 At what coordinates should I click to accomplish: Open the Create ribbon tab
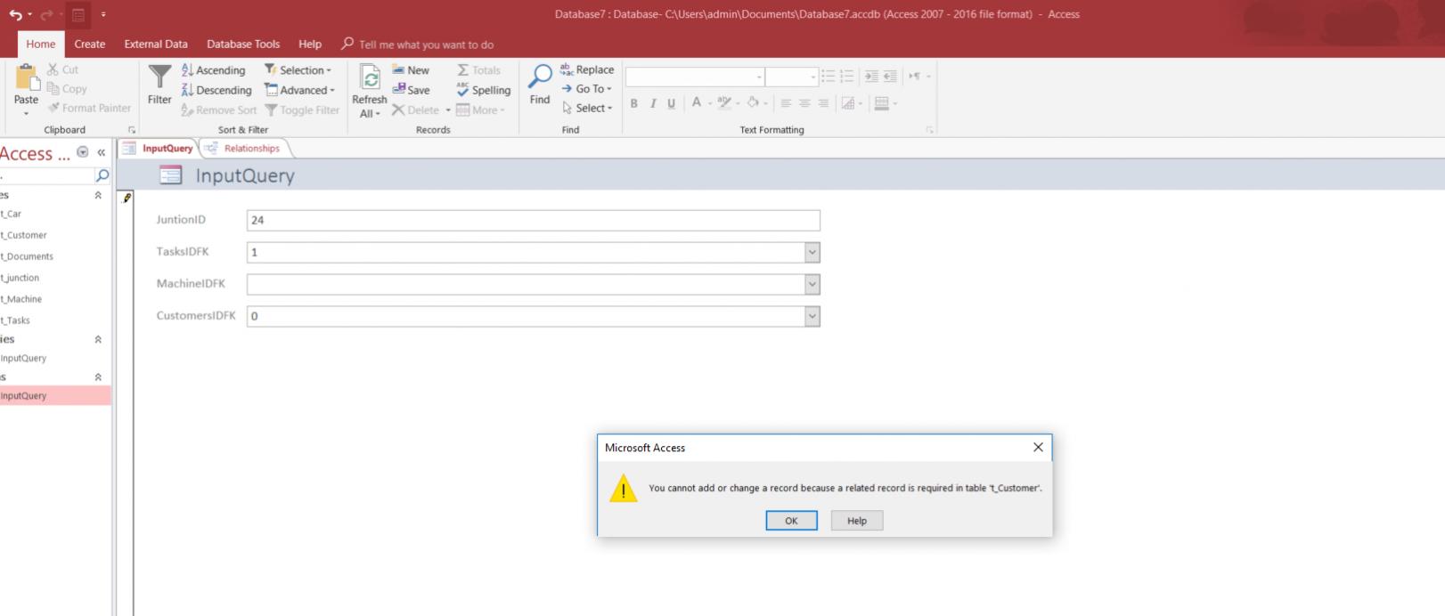click(89, 44)
